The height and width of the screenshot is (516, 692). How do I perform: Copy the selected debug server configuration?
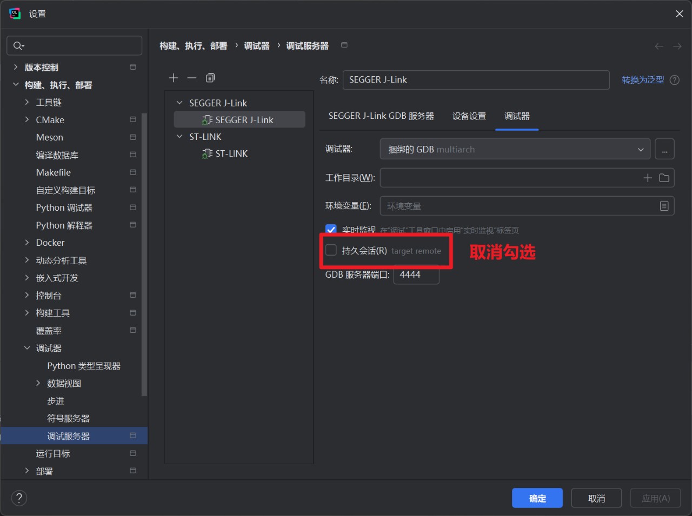point(210,78)
